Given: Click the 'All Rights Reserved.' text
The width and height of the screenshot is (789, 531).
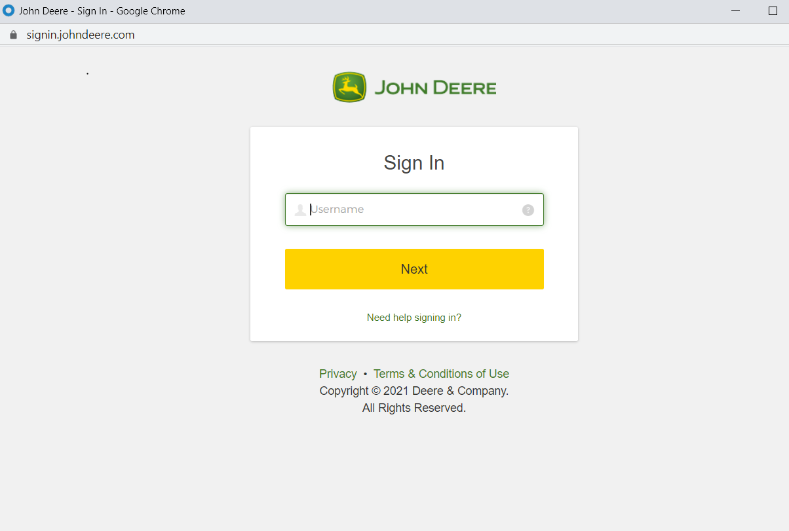Looking at the screenshot, I should 414,408.
